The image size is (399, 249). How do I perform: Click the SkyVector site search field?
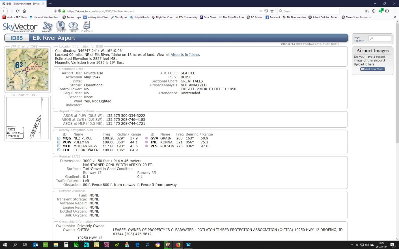click(x=380, y=38)
